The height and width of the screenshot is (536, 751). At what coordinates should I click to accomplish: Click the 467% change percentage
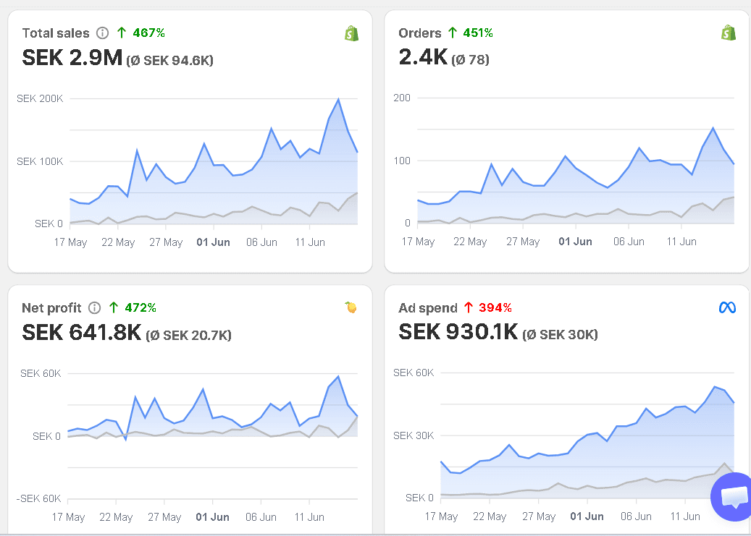pyautogui.click(x=149, y=33)
